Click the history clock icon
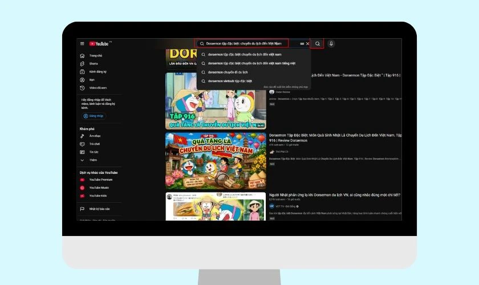Image resolution: width=479 pixels, height=285 pixels. (82, 88)
